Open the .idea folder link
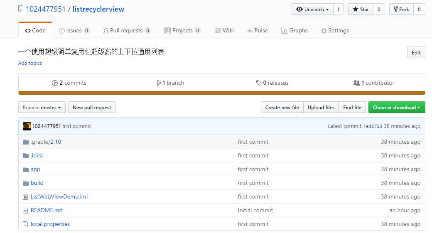432x233 pixels. (37, 156)
